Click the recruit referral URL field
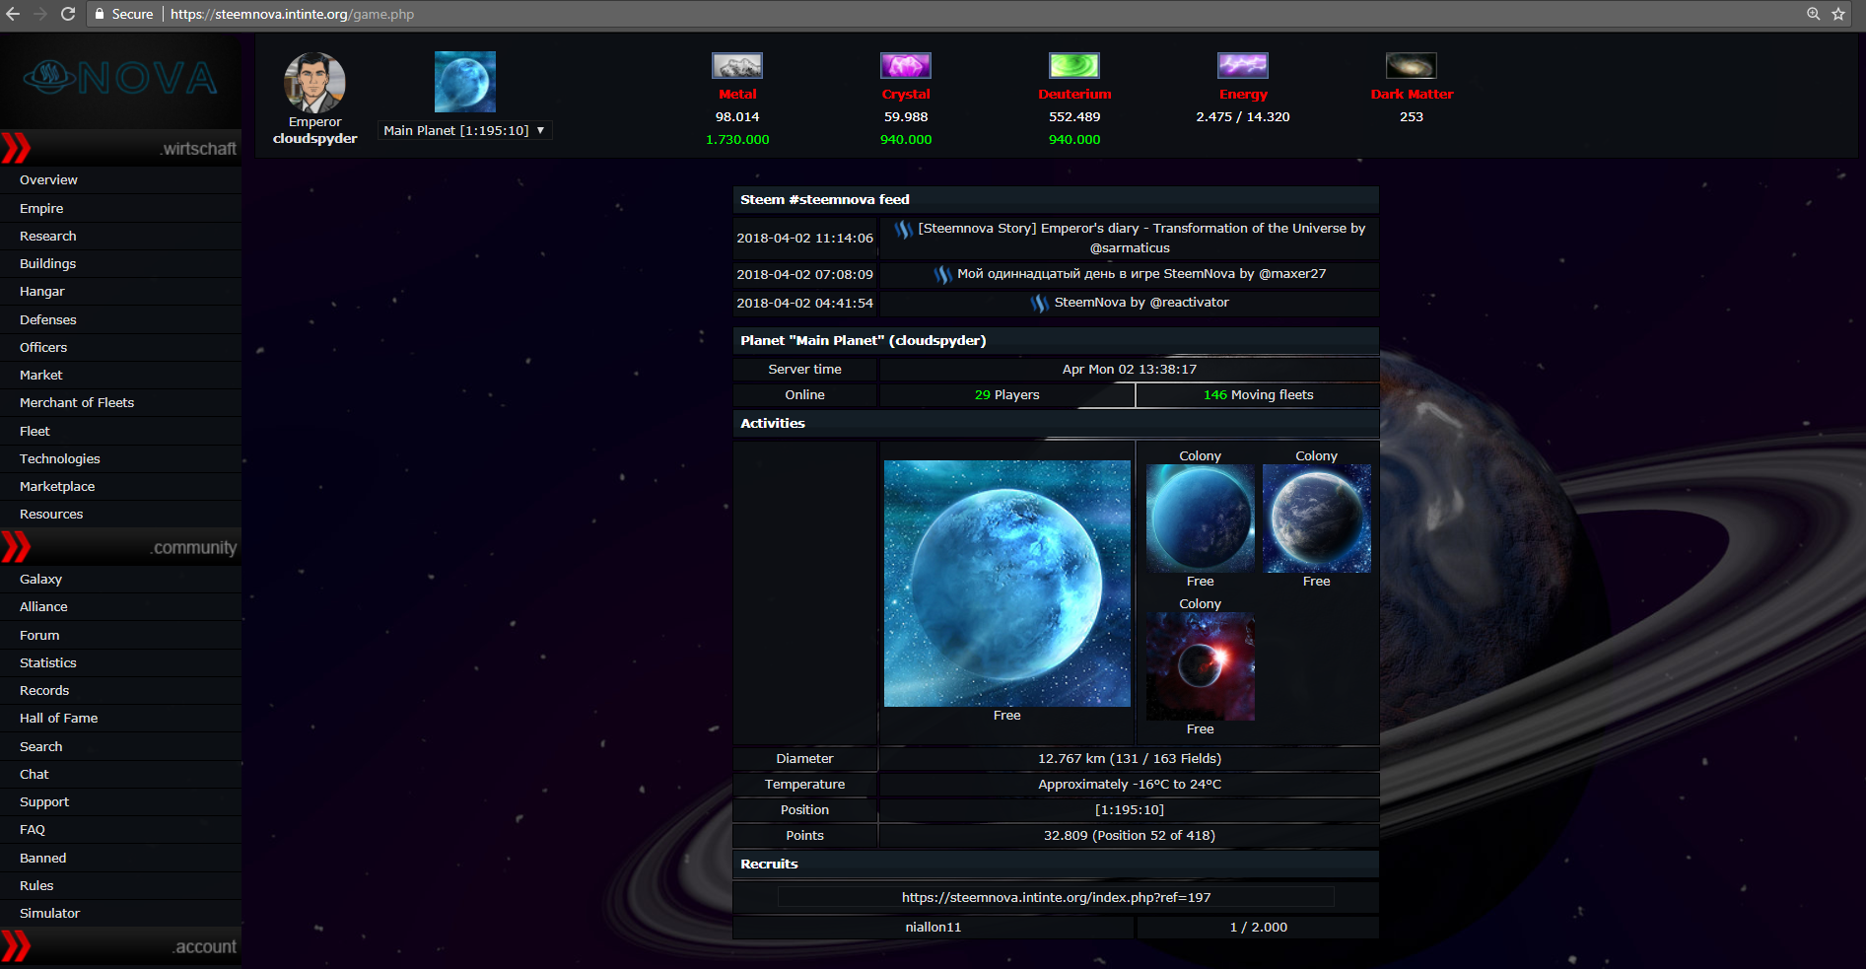1866x969 pixels. (1056, 897)
